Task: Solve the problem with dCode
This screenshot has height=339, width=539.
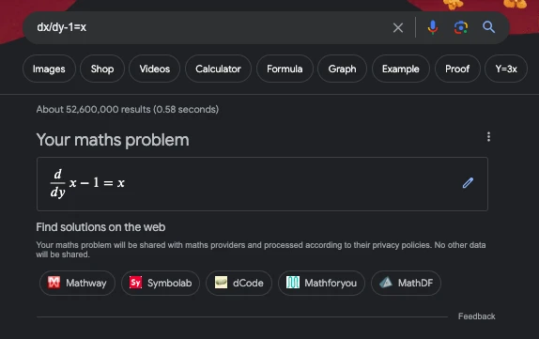Action: click(239, 283)
